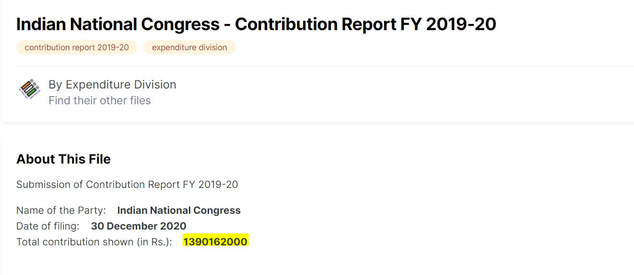
Task: Open the 'contribution report 2019-20' tag
Action: [77, 47]
